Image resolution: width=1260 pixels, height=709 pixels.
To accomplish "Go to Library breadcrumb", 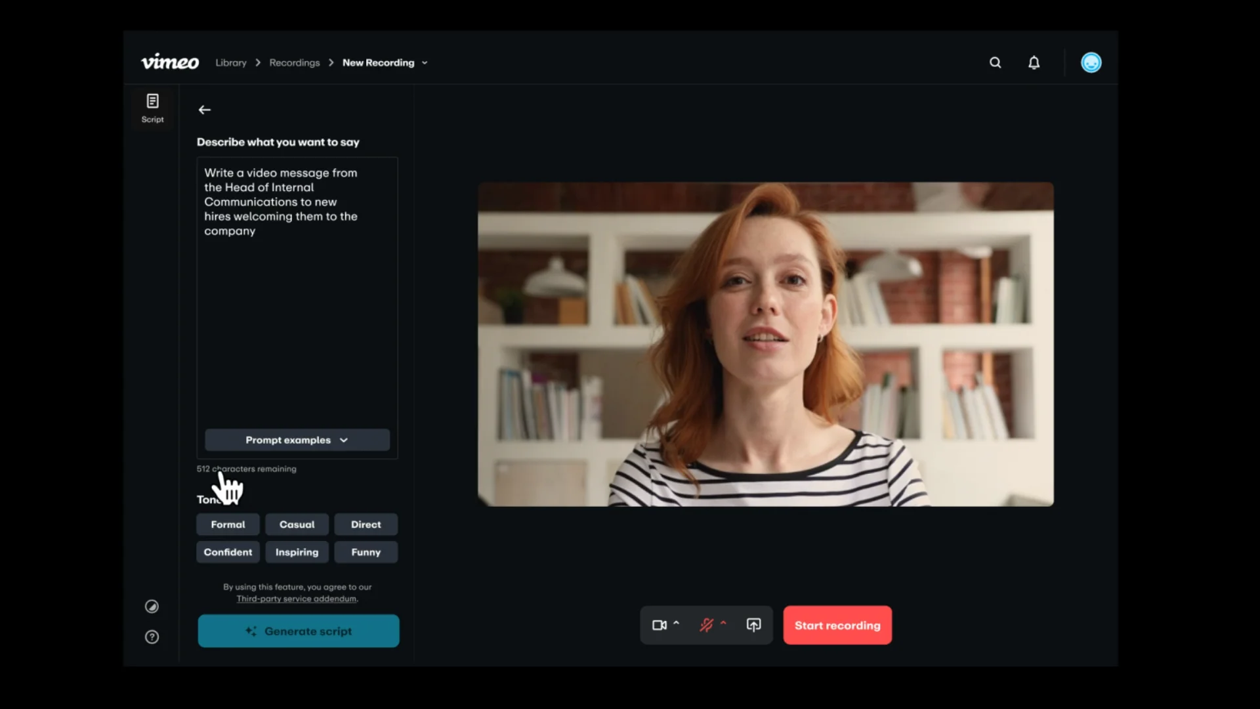I will 231,62.
